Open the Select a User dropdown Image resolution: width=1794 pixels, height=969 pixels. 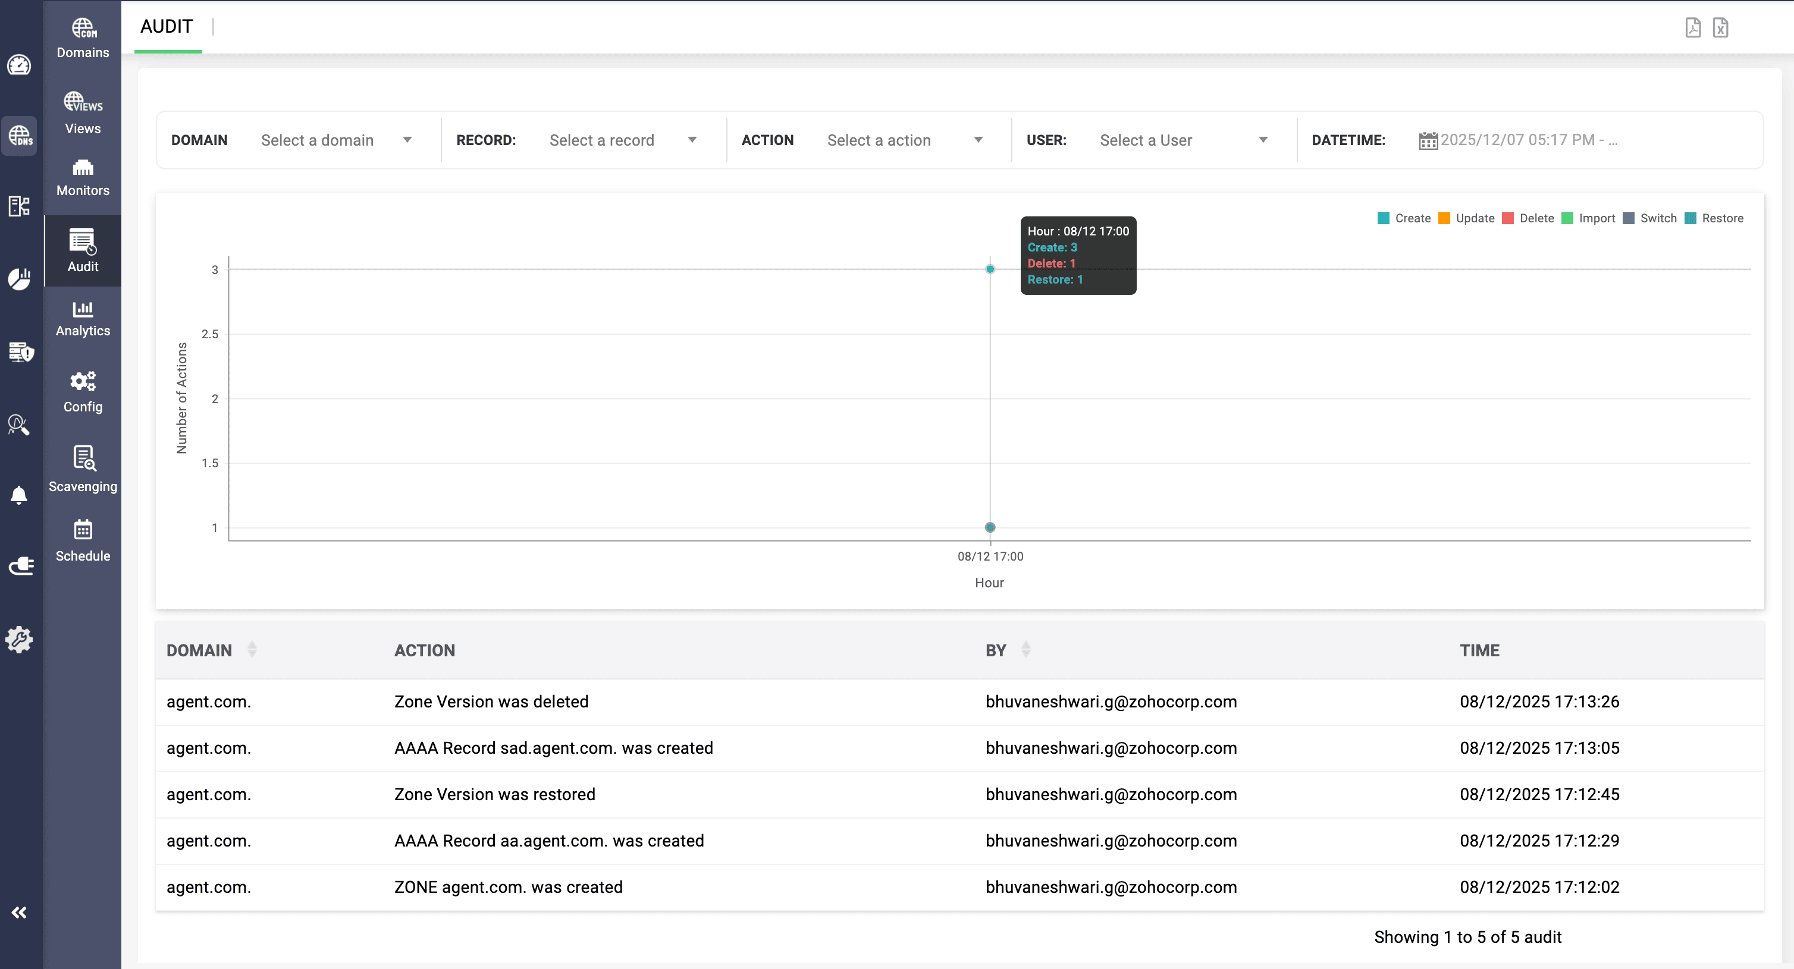[x=1183, y=140]
